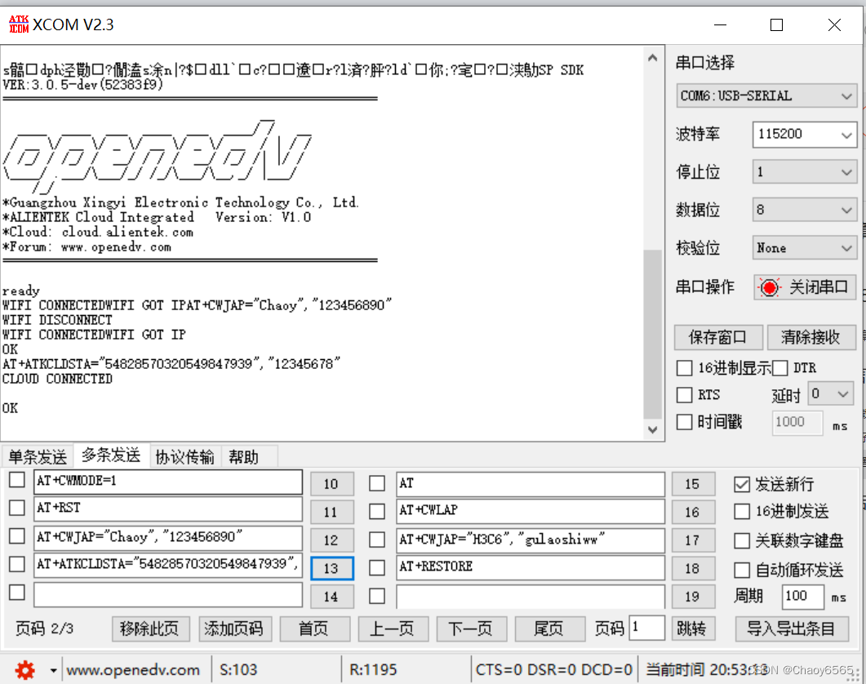The width and height of the screenshot is (866, 684).
Task: Check the box beside AT+RST
Action: tap(17, 507)
